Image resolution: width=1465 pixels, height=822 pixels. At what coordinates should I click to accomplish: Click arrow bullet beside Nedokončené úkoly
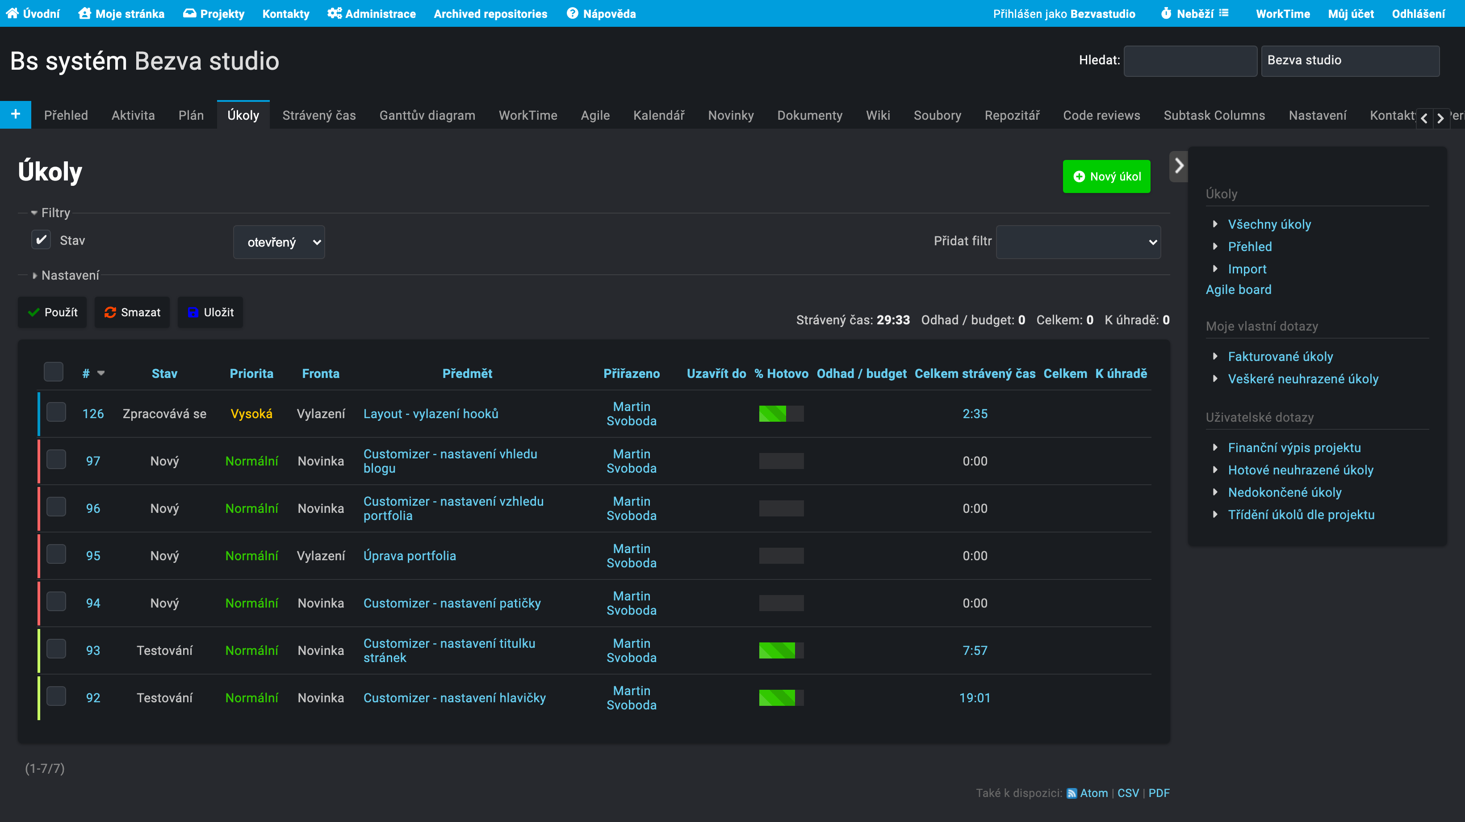tap(1215, 492)
